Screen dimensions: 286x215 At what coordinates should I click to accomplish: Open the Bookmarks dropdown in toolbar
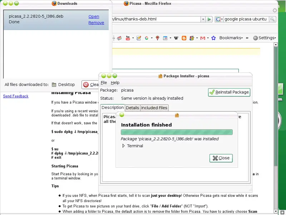[231, 38]
